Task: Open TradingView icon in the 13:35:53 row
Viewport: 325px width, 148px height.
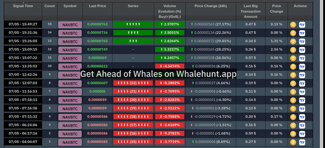Action: 302,67
